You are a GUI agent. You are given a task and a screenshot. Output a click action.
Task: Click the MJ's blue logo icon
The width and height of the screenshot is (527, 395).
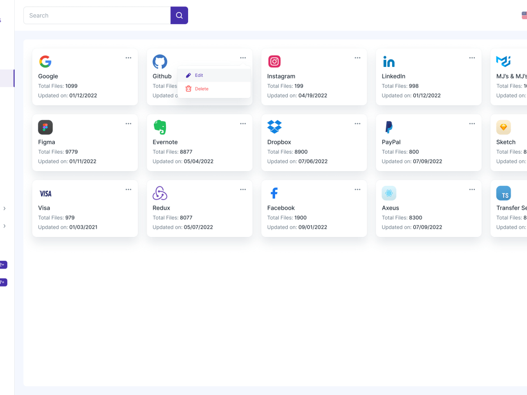point(503,61)
